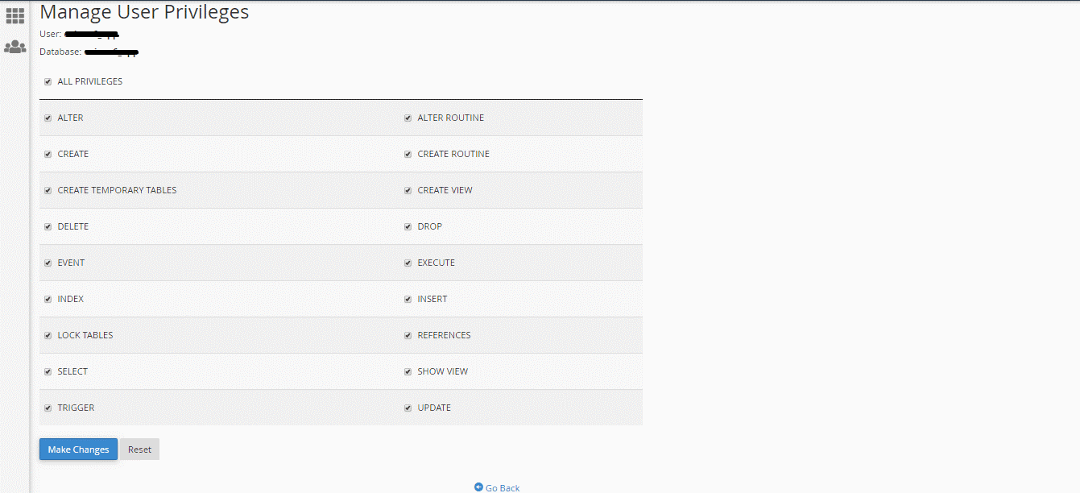
Task: Follow the Go Back link
Action: point(502,487)
